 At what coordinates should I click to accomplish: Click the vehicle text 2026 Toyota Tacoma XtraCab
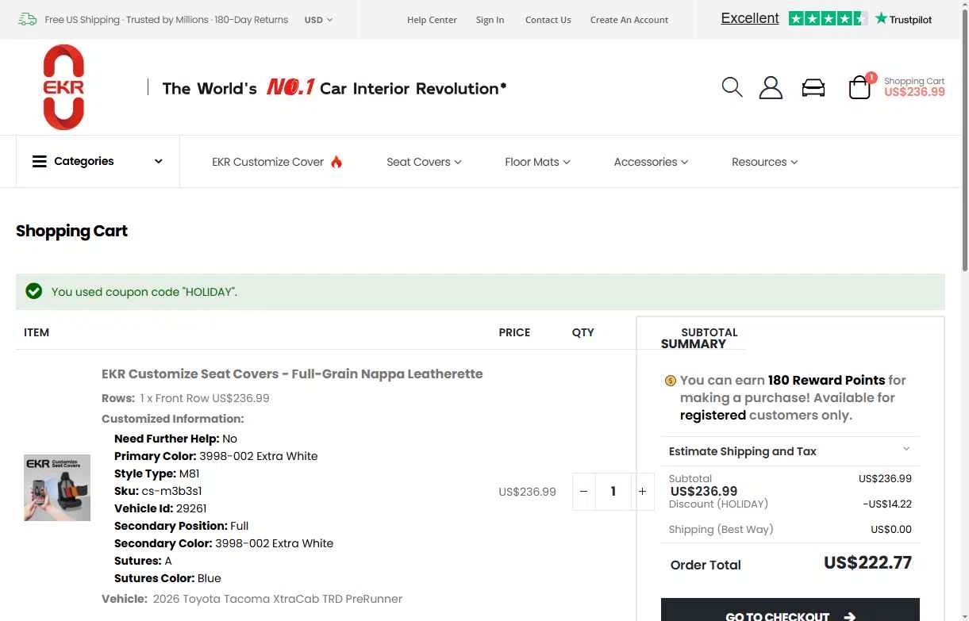tap(277, 599)
